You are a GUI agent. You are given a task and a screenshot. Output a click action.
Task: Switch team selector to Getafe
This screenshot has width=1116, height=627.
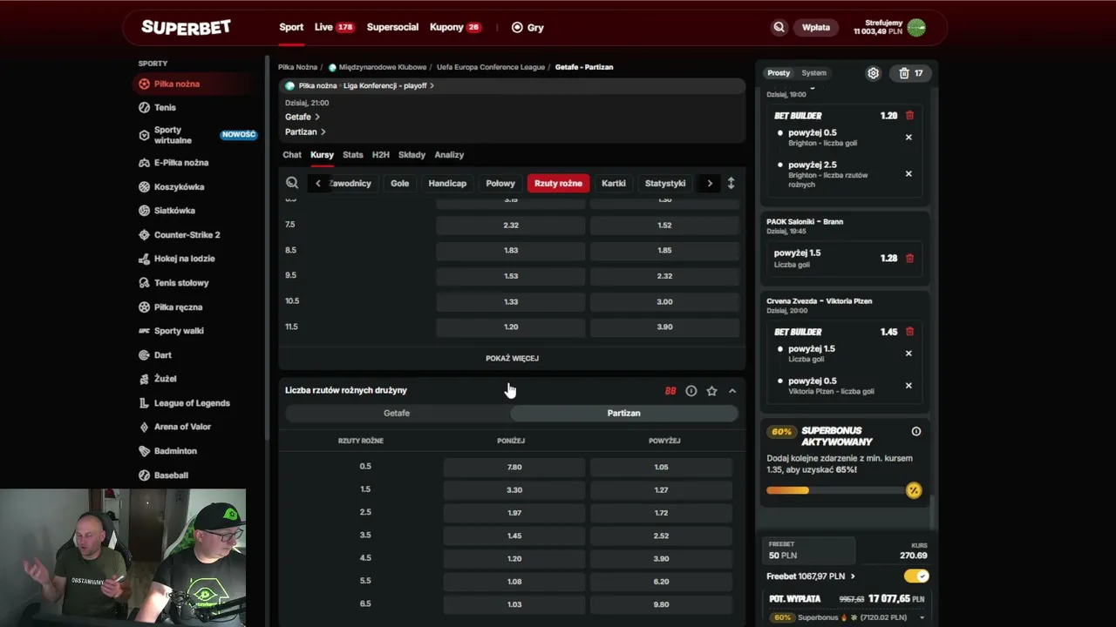click(x=397, y=413)
